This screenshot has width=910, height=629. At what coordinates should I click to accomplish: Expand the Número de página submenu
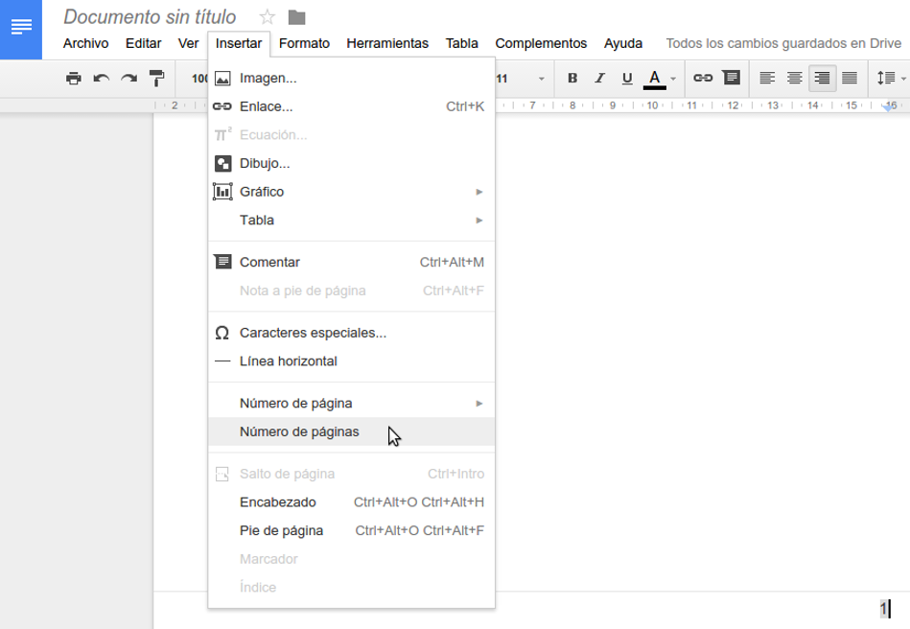(x=351, y=404)
